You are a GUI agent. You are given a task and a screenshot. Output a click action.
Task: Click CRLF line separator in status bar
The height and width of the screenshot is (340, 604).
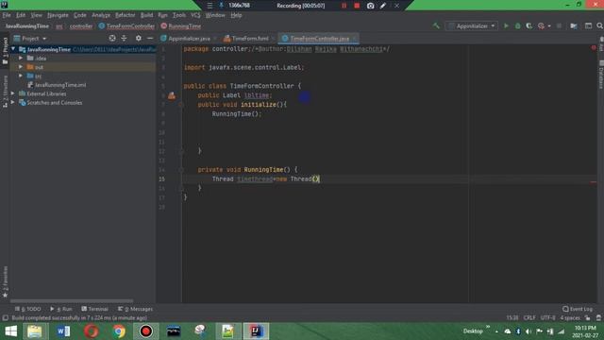[529, 317]
